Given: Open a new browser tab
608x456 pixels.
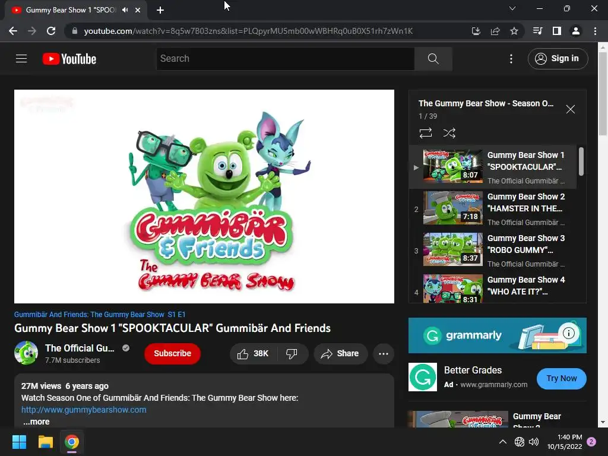Looking at the screenshot, I should 160,10.
